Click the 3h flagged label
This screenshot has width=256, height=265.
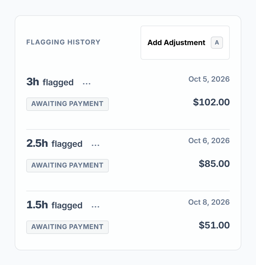pyautogui.click(x=50, y=82)
